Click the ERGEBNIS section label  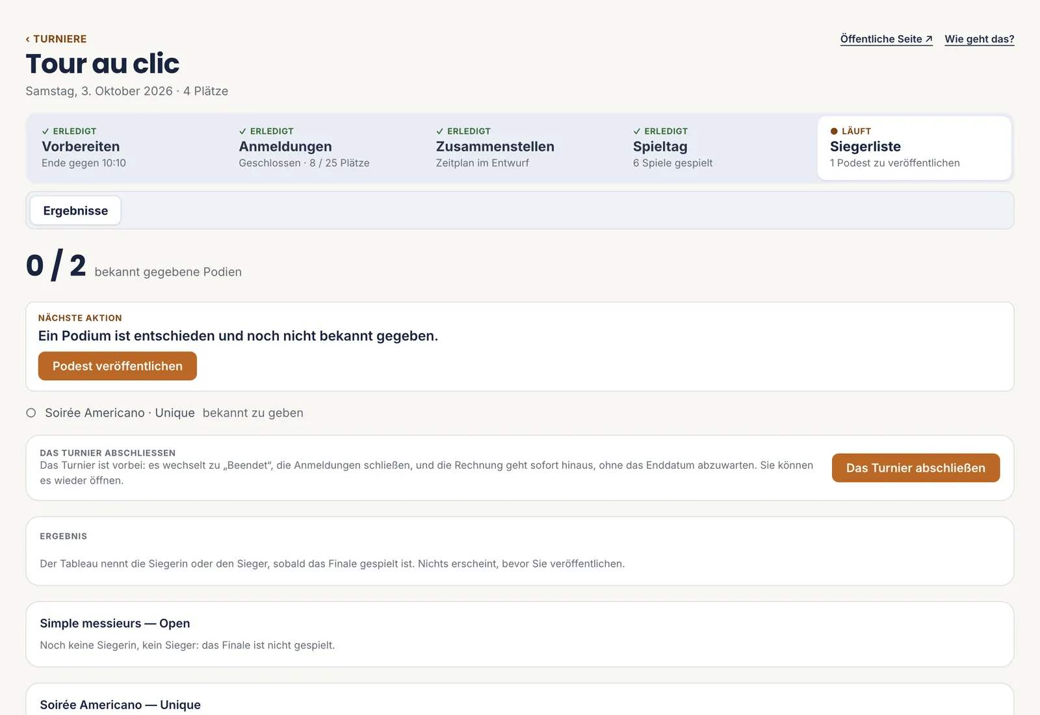click(x=64, y=536)
